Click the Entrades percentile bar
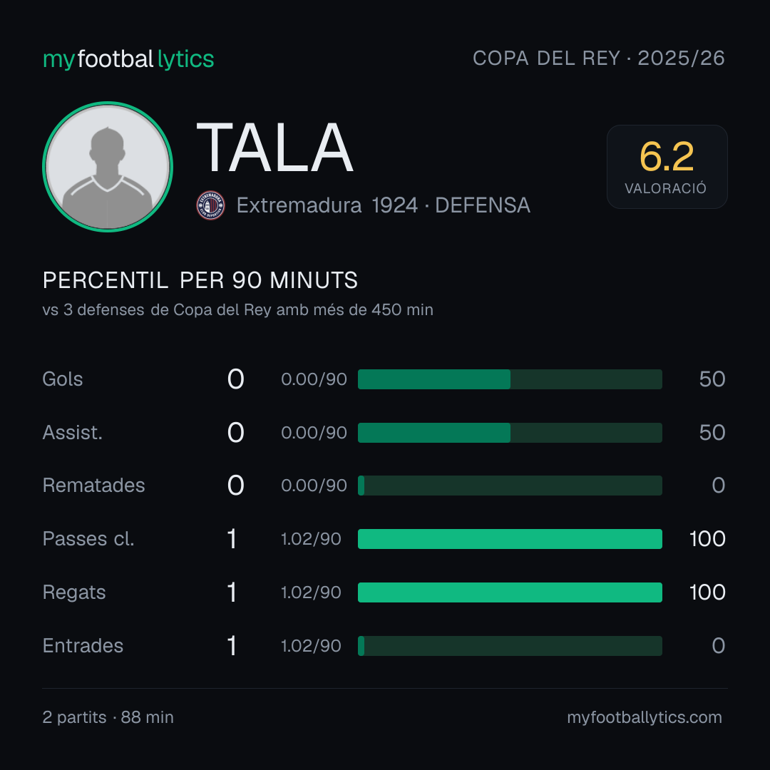 point(510,646)
